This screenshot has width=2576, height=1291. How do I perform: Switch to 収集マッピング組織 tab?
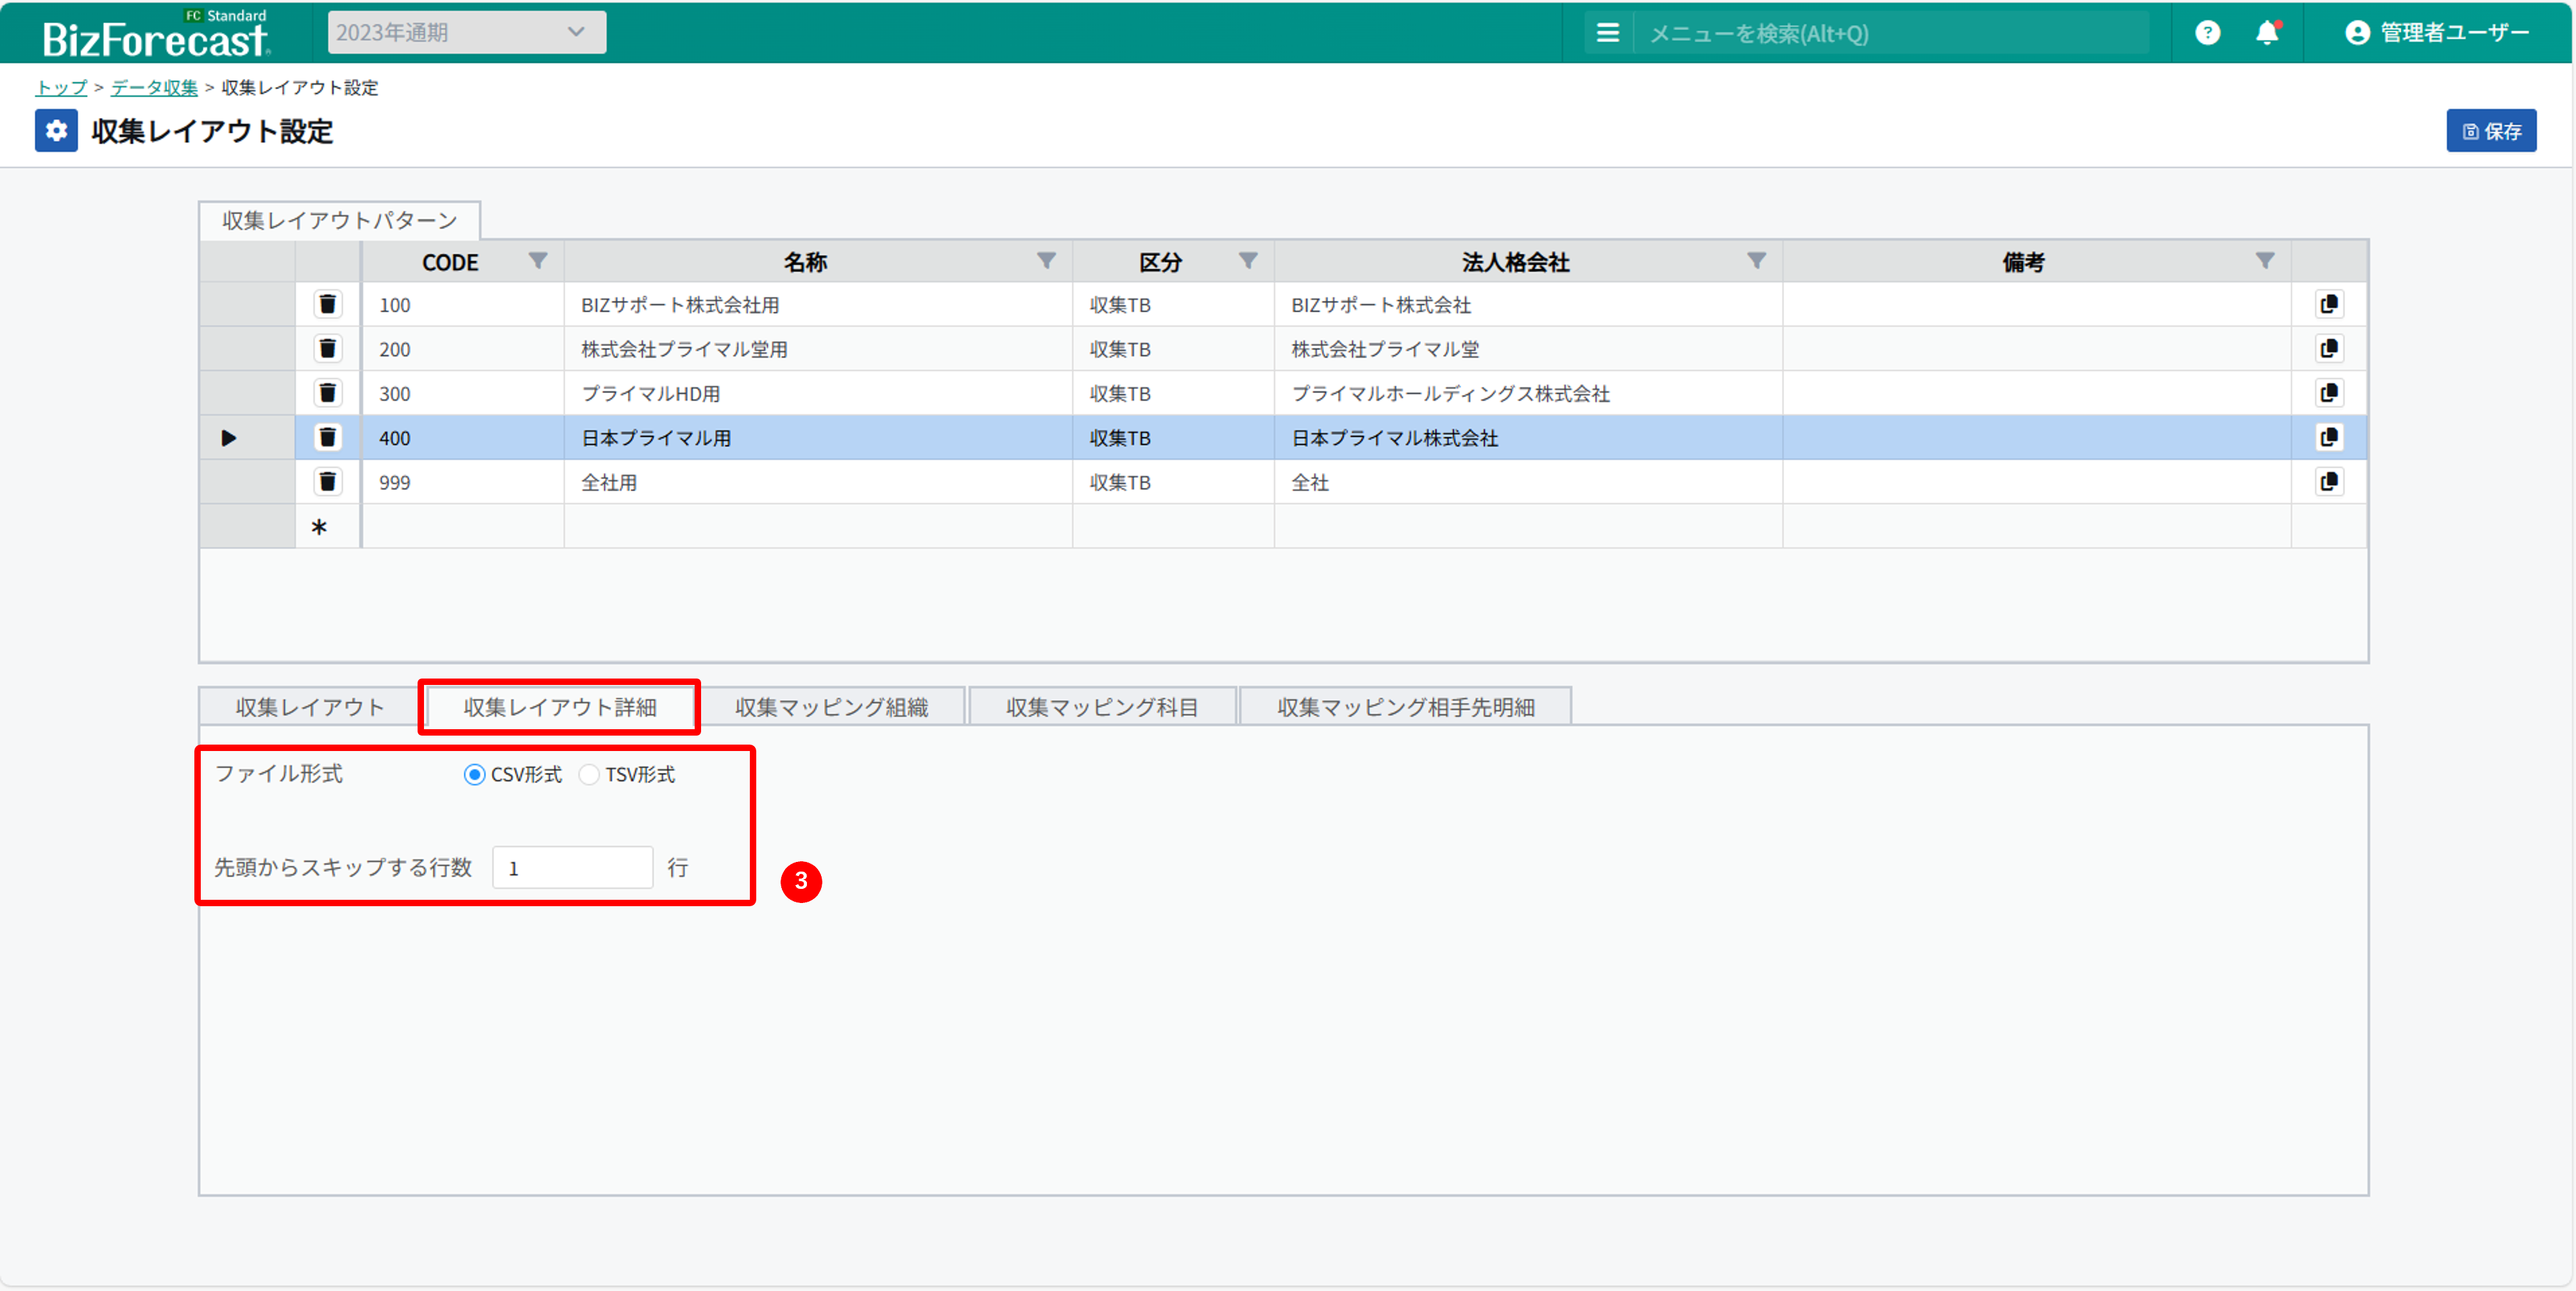point(831,707)
